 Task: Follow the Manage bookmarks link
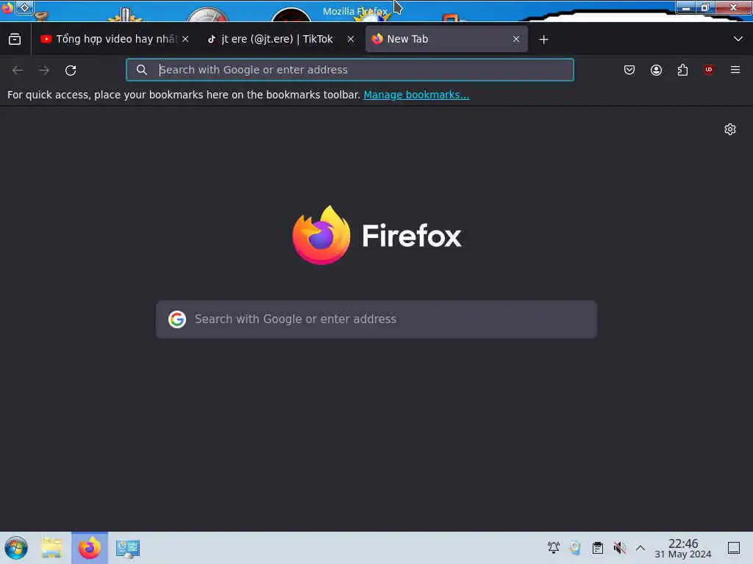coord(416,95)
